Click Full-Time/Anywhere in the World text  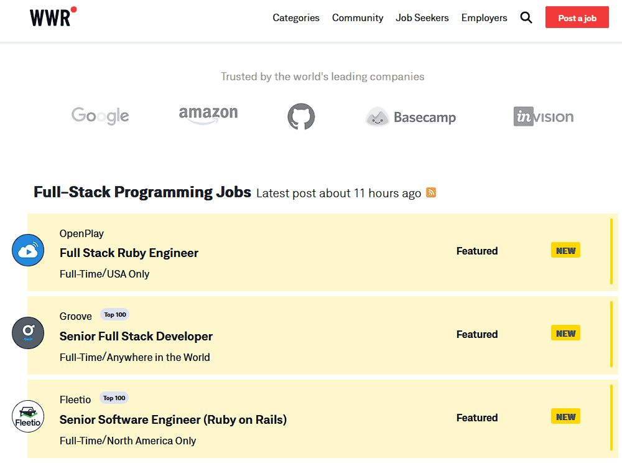click(x=135, y=357)
